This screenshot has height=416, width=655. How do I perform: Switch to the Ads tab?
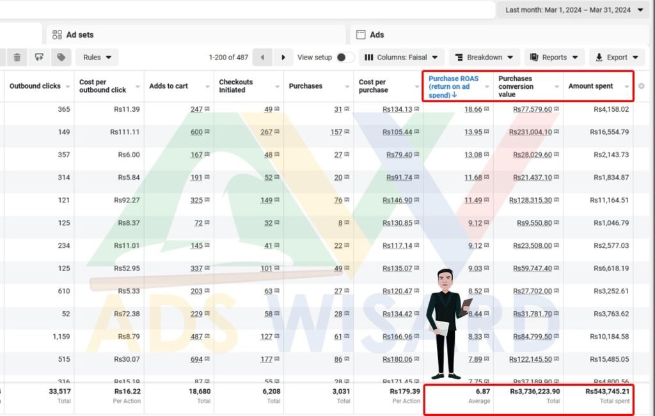point(500,35)
